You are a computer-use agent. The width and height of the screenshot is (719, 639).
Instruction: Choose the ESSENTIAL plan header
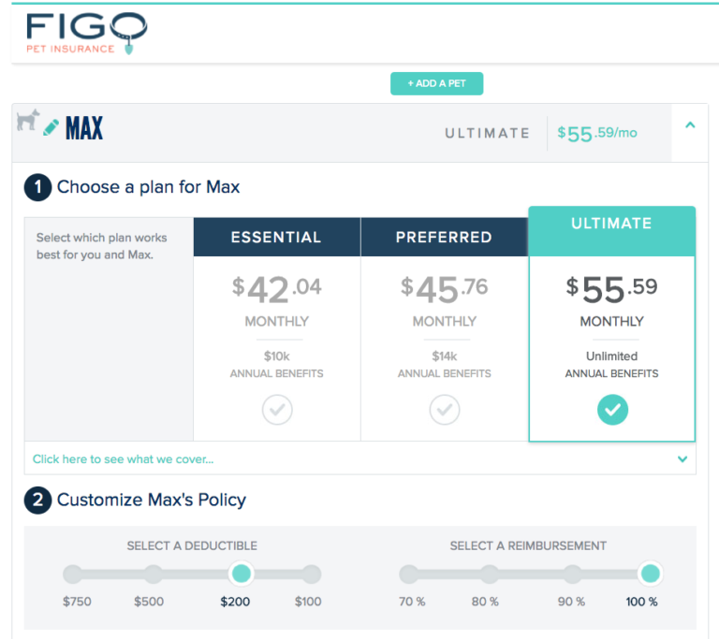[276, 237]
